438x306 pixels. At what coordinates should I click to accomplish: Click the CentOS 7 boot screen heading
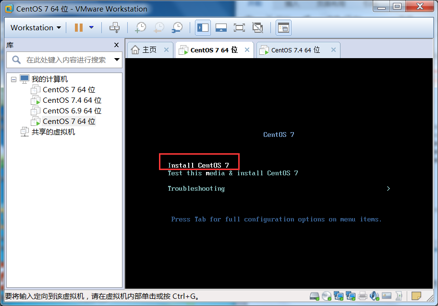[279, 135]
